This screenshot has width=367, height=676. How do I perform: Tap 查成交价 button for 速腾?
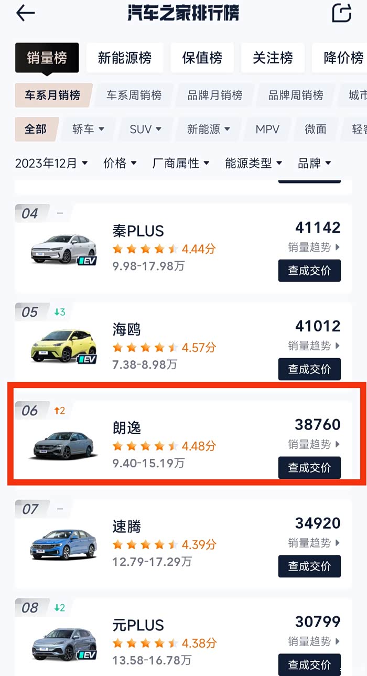pyautogui.click(x=309, y=566)
